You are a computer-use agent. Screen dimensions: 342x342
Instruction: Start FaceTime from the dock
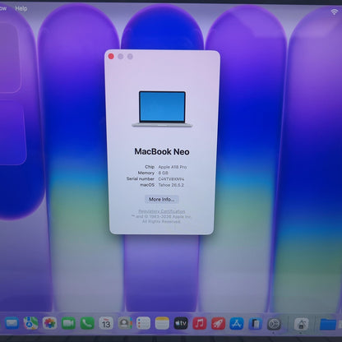click(x=68, y=323)
